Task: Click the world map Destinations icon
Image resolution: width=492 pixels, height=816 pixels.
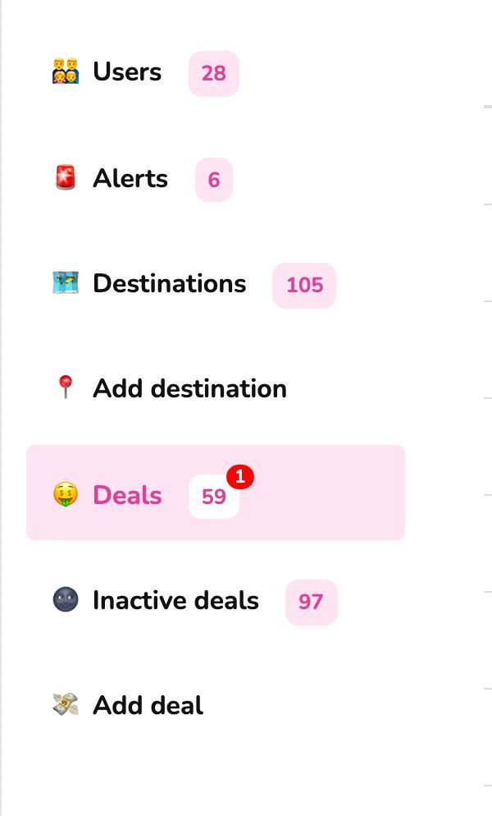Action: 66,283
